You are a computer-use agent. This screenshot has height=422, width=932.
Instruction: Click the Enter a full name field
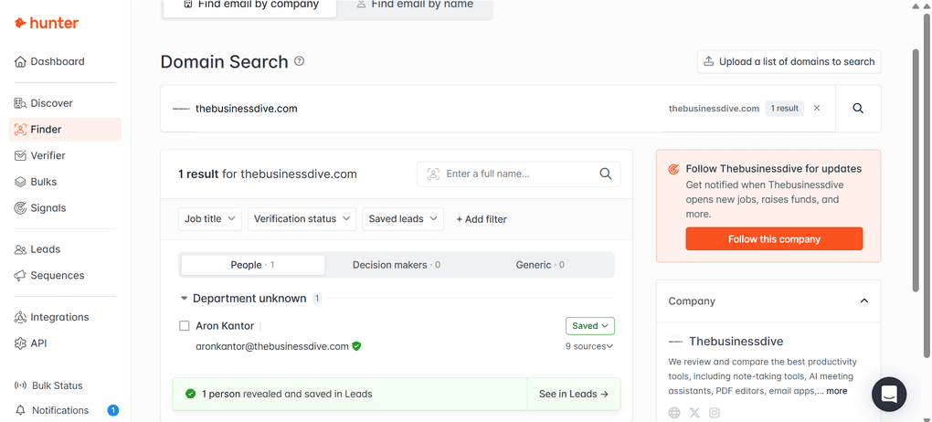pos(518,174)
